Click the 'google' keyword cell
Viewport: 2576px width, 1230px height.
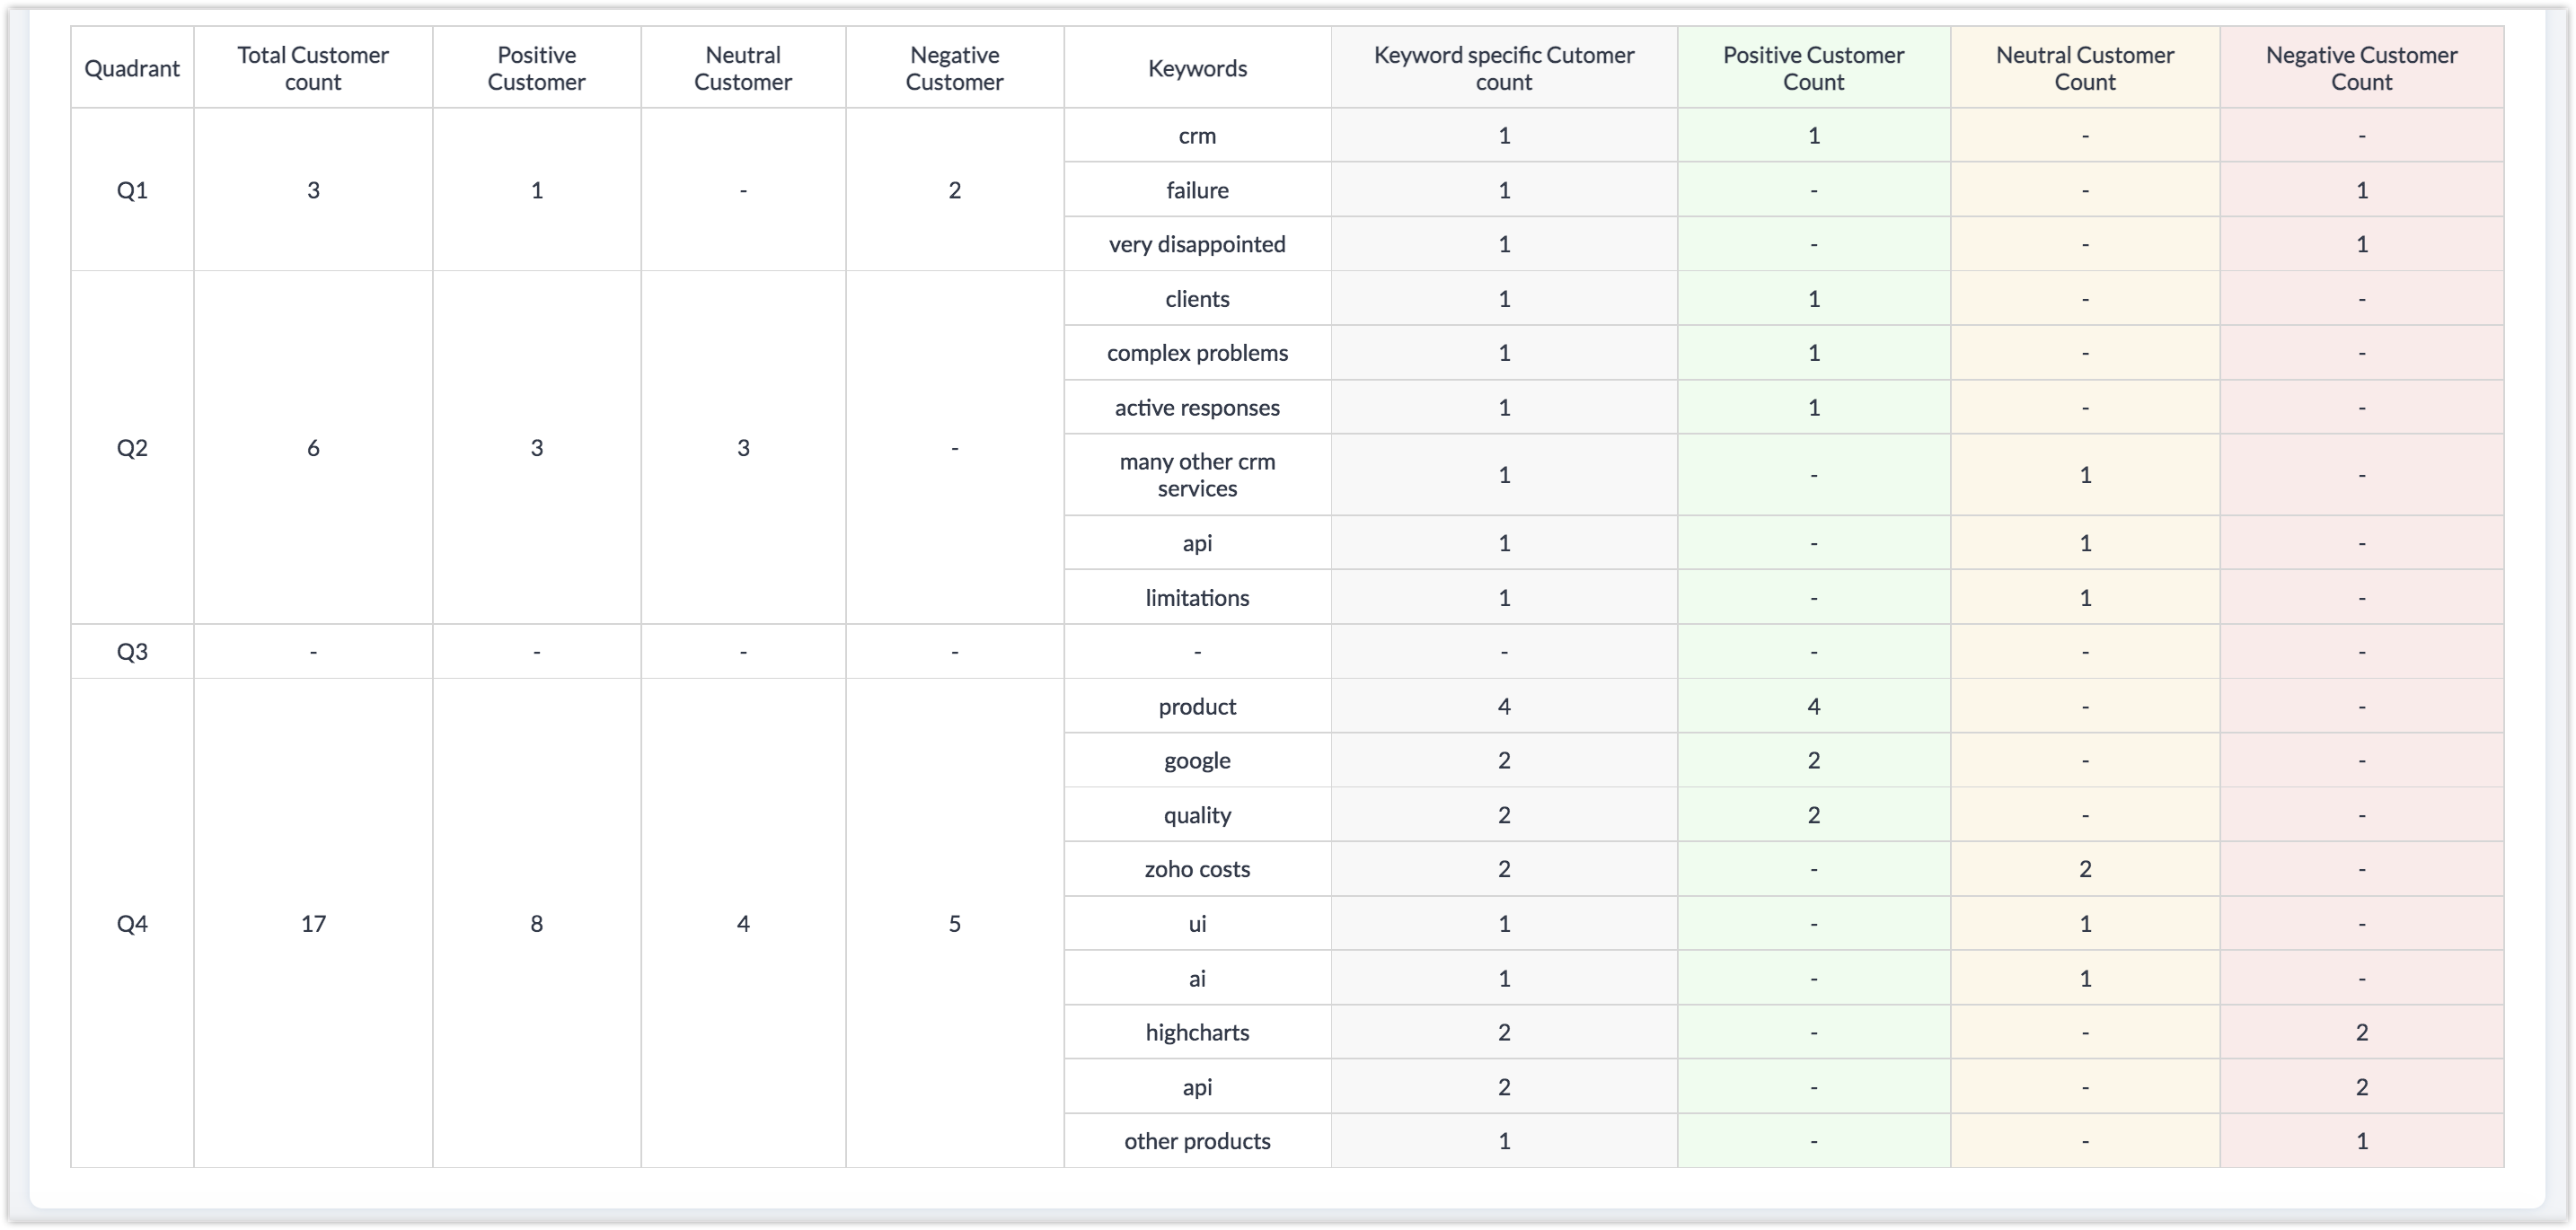click(1197, 760)
